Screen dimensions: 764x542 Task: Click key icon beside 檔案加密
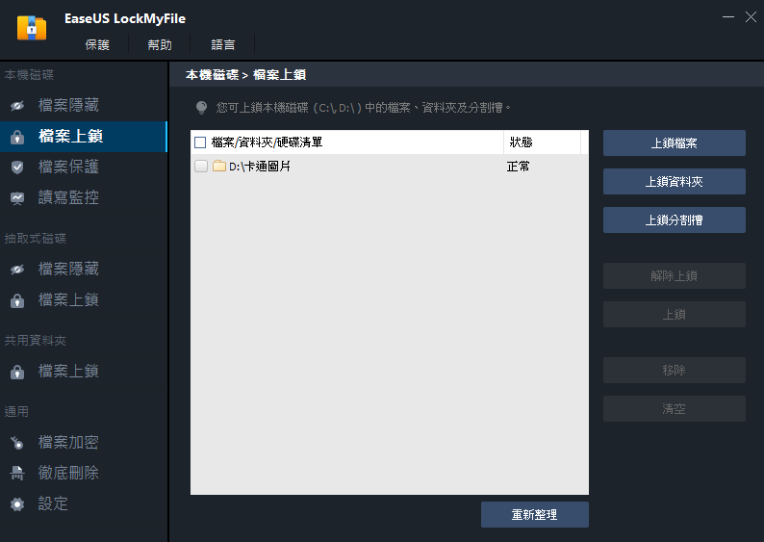(x=17, y=443)
